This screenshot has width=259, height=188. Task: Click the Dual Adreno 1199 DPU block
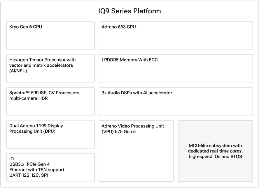50,134
